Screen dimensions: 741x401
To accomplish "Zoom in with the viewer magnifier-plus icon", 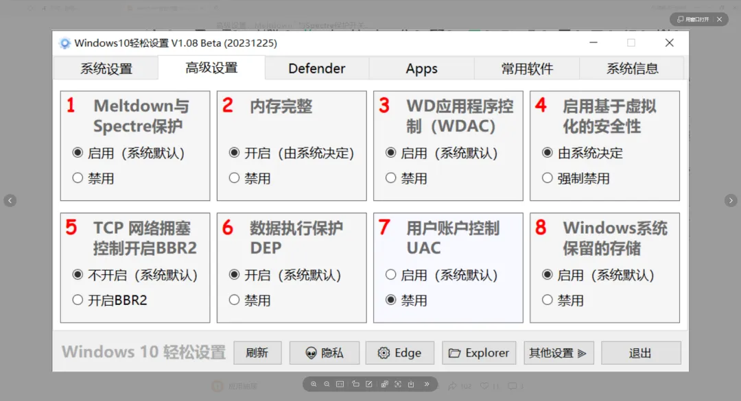I will (314, 384).
